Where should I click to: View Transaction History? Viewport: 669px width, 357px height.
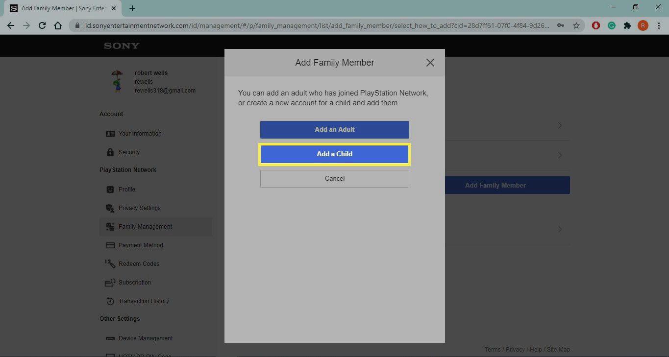point(144,301)
